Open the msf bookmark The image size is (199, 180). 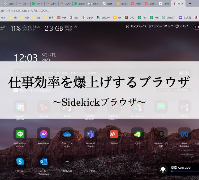click(62, 18)
